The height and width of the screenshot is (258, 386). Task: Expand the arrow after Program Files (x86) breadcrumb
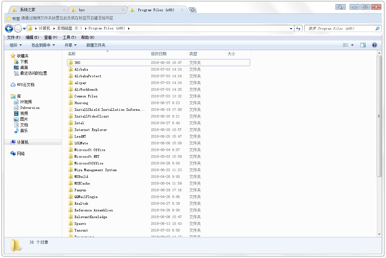[129, 28]
